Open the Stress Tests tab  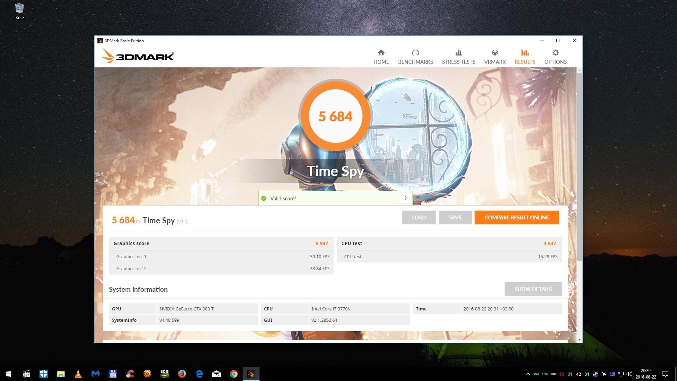[x=458, y=57]
